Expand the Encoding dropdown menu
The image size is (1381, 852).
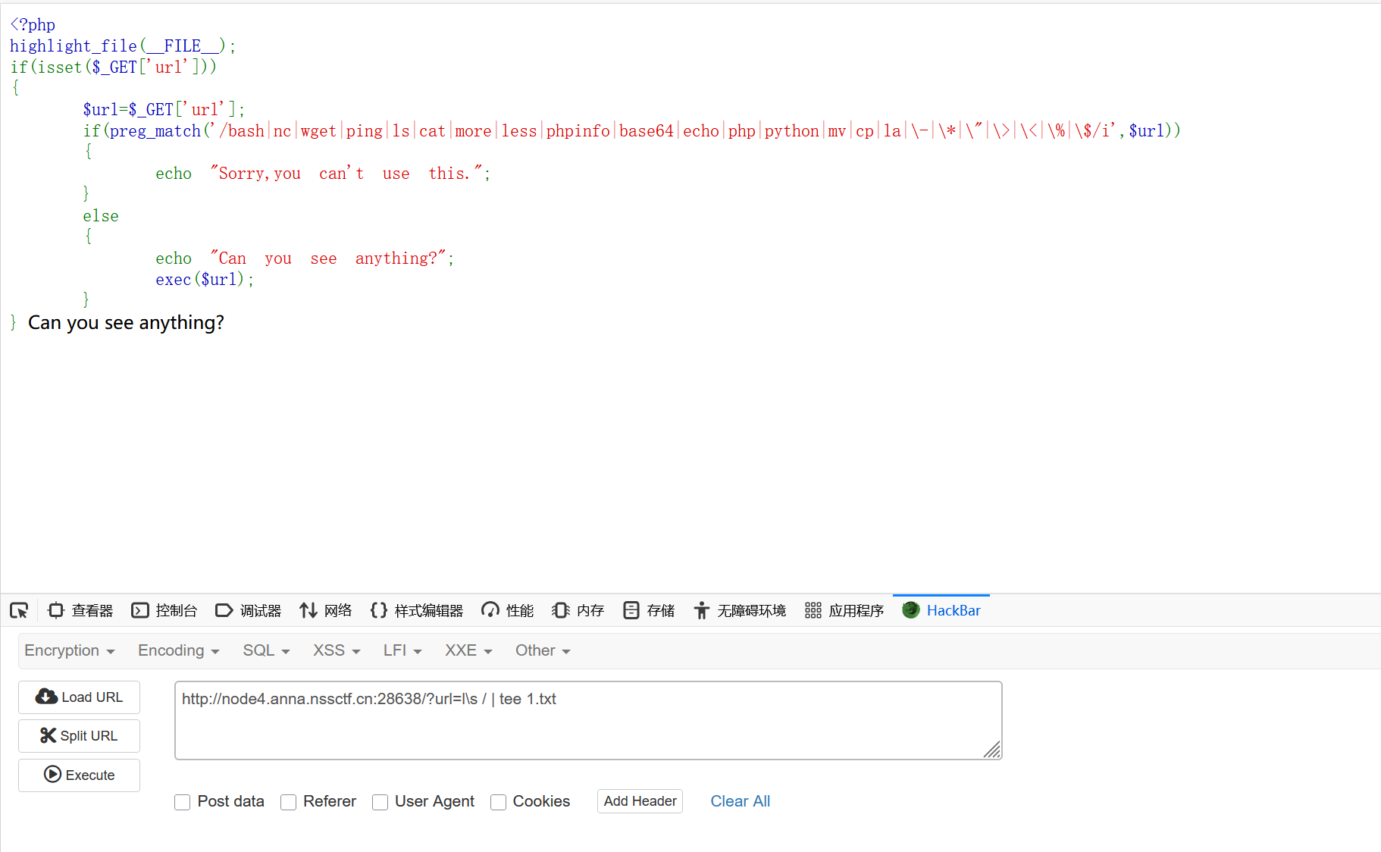click(179, 650)
